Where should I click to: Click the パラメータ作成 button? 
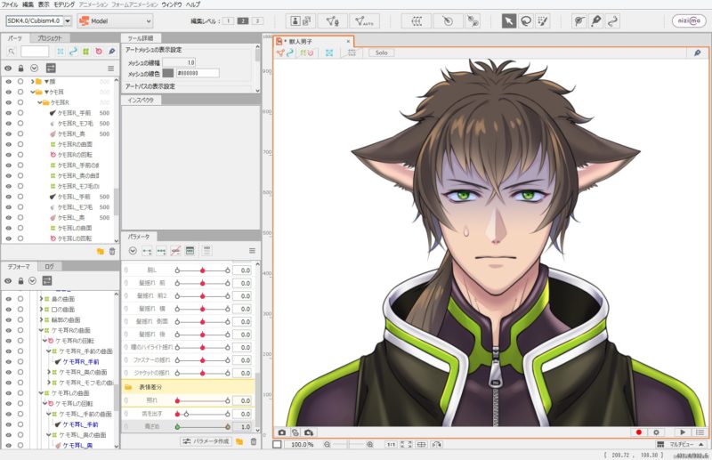(206, 441)
